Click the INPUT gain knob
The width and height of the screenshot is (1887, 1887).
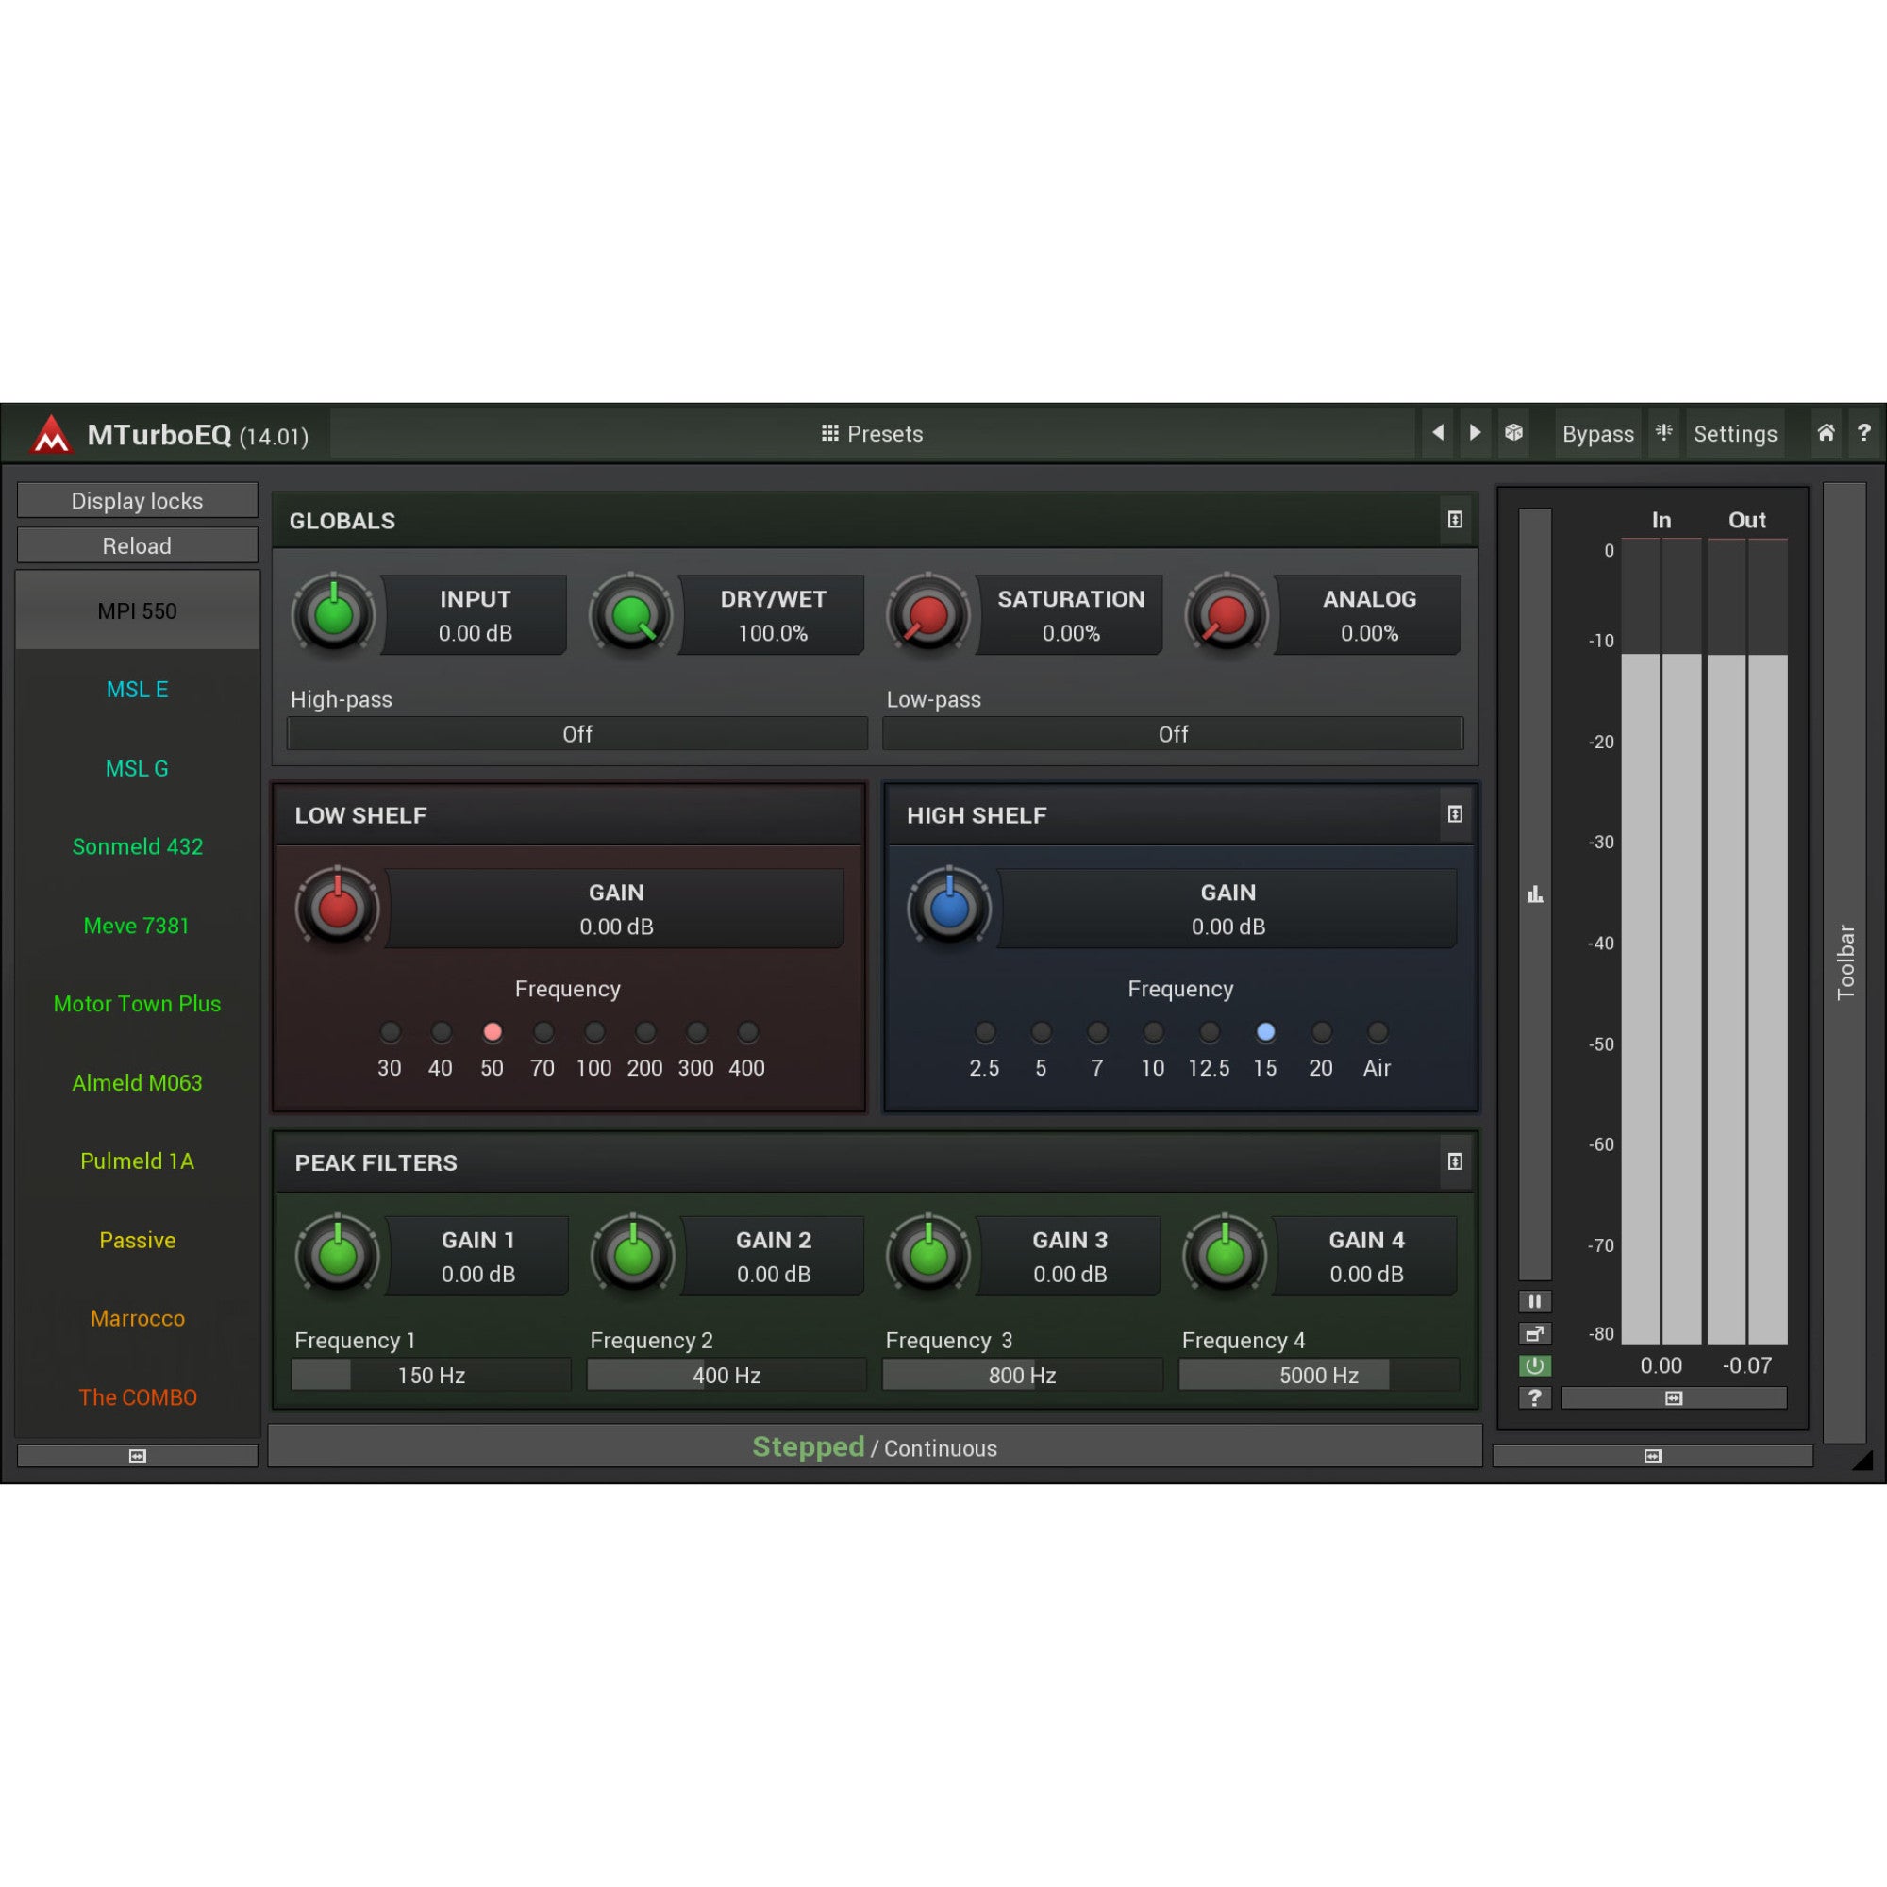coord(334,614)
